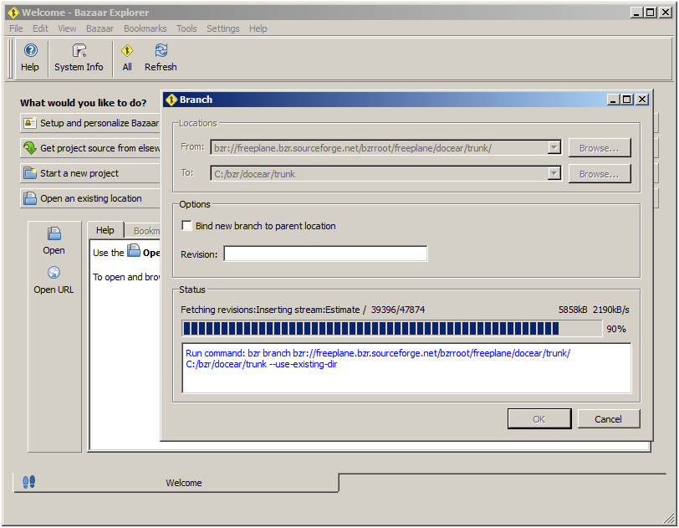Close the Branch dialog

point(642,100)
